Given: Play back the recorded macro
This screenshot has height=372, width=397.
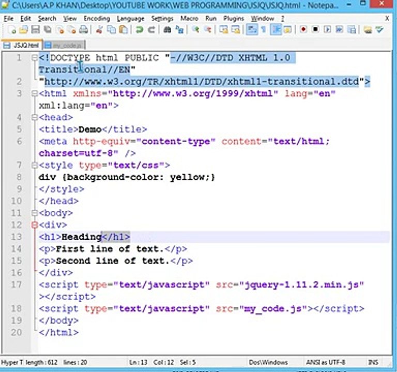Looking at the screenshot, I should 327,29.
